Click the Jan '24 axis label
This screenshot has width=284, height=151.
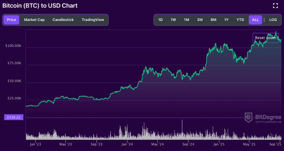tap(127, 144)
